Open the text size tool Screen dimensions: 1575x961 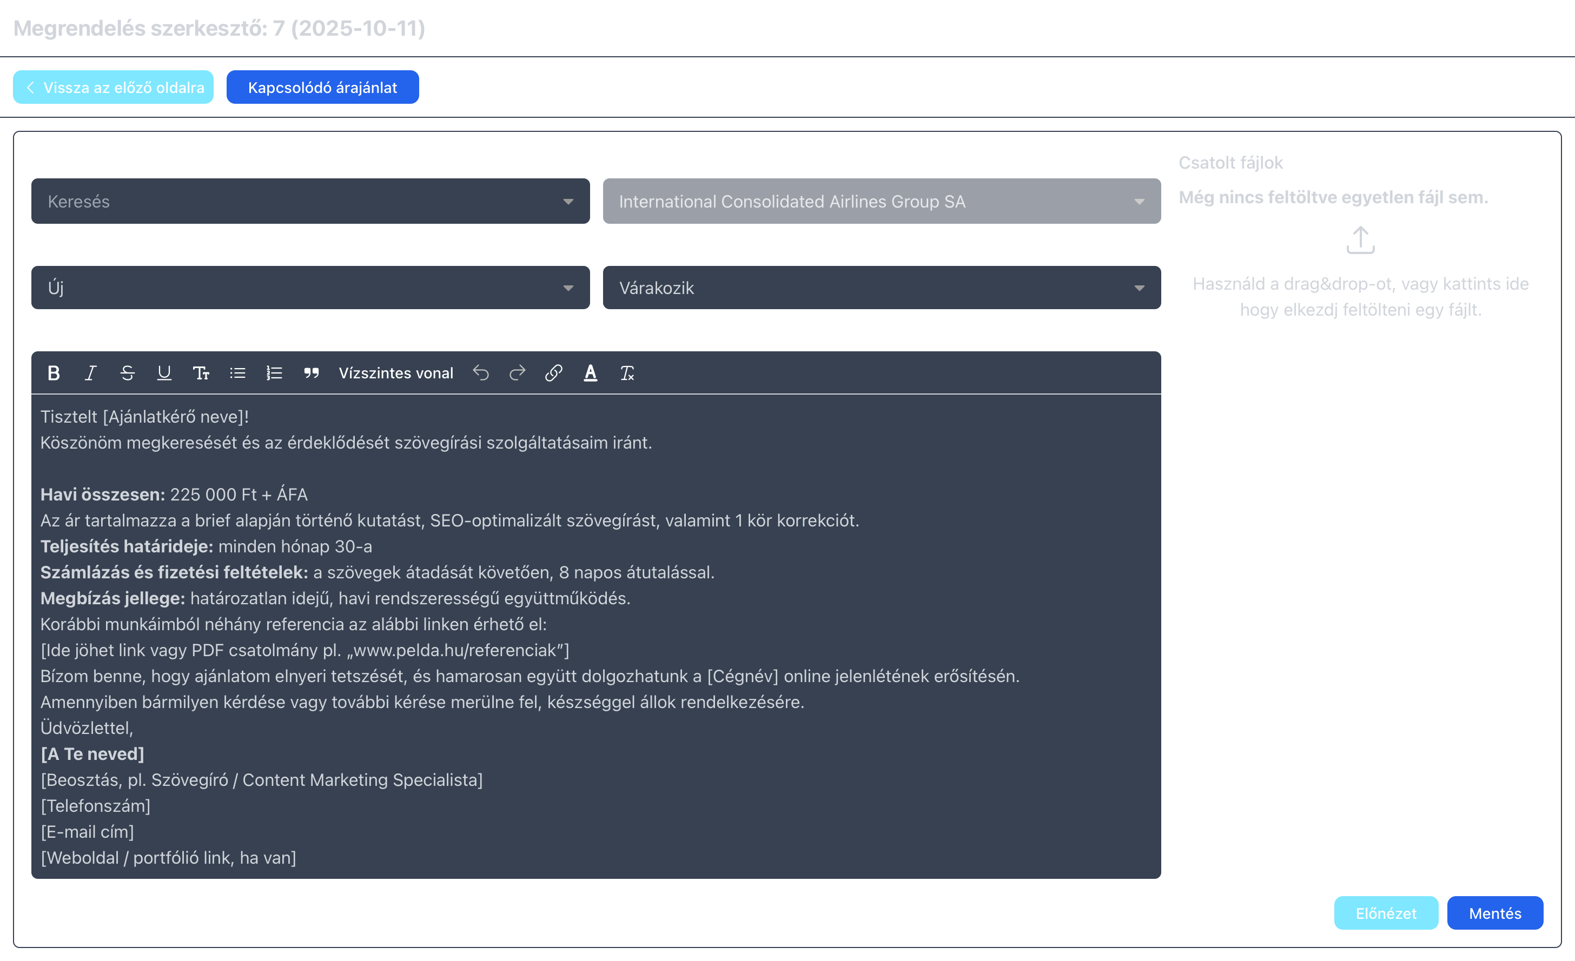(201, 373)
